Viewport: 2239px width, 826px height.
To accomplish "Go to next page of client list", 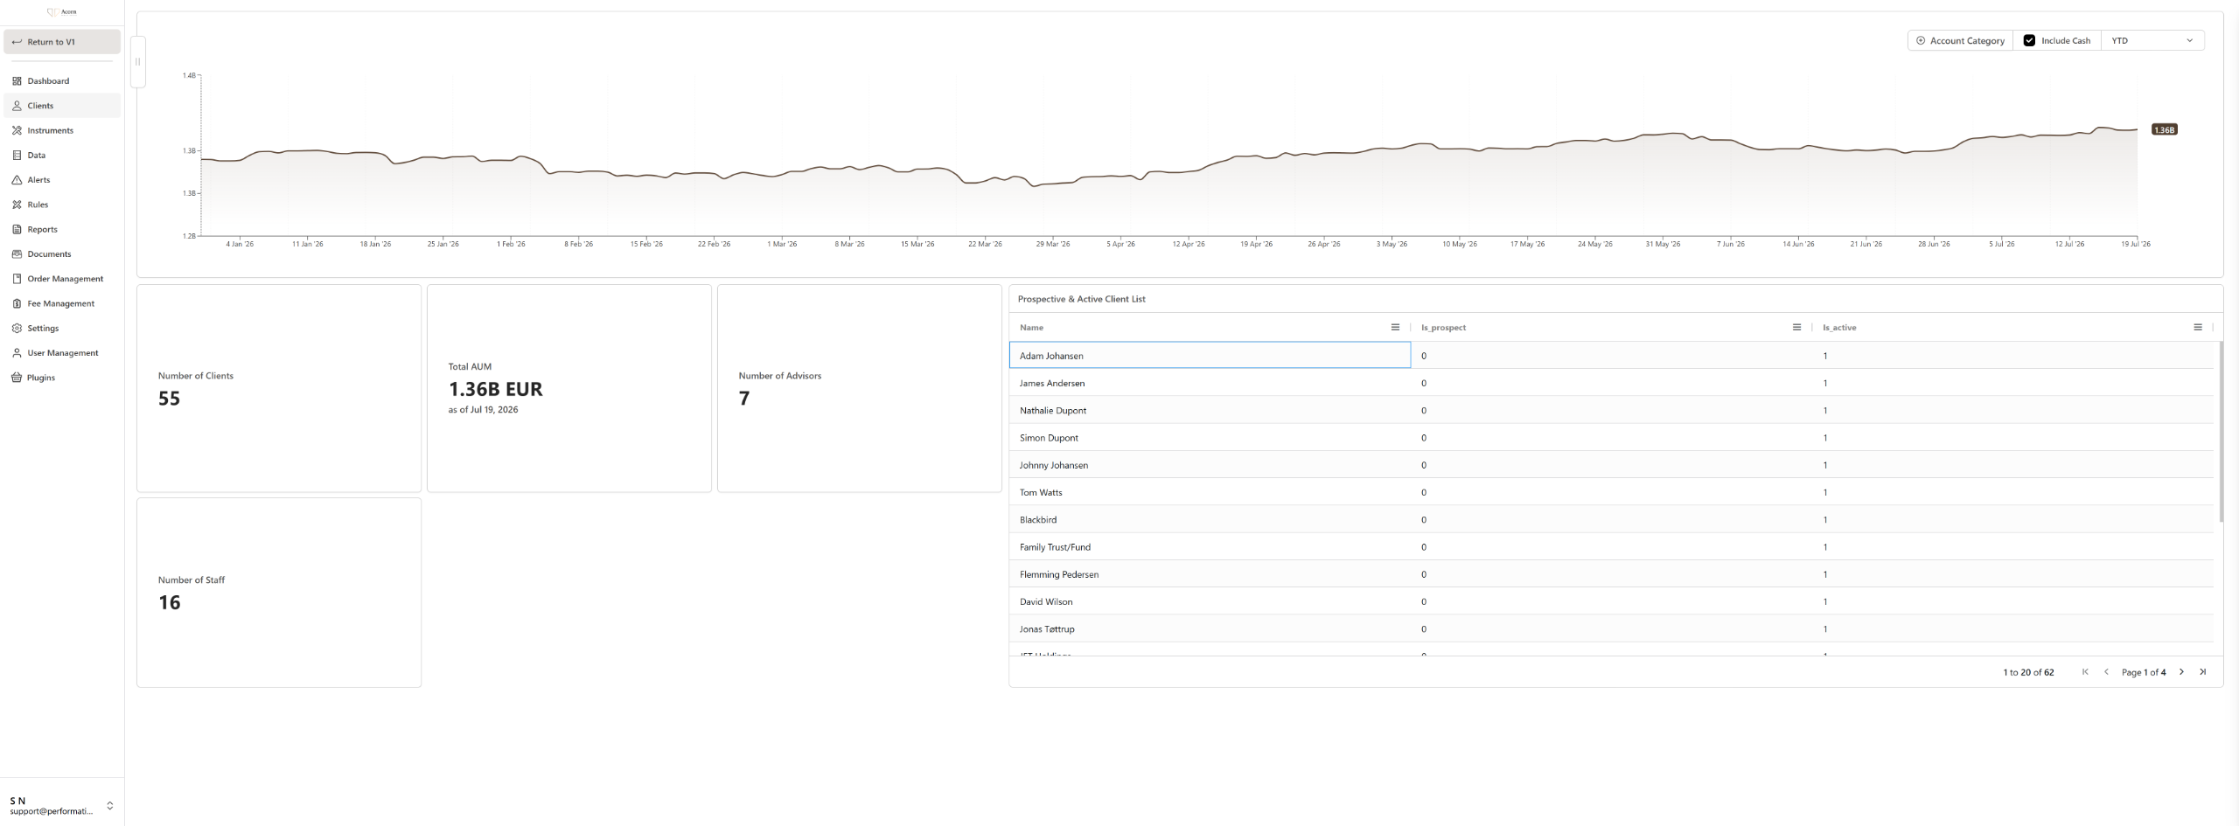I will pyautogui.click(x=2181, y=672).
